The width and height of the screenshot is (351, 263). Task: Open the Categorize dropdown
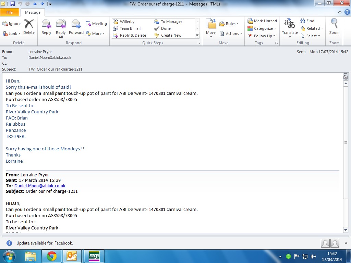point(262,28)
